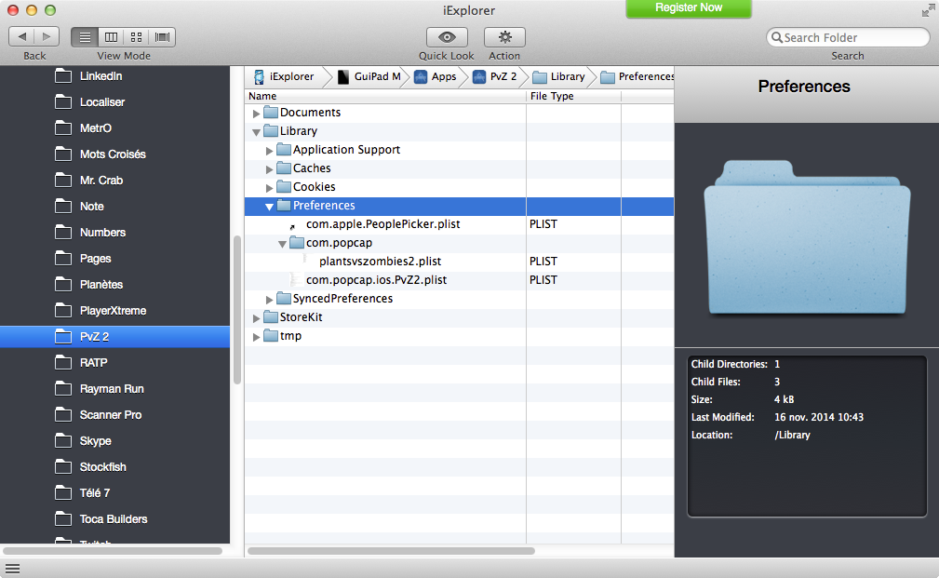Image resolution: width=939 pixels, height=578 pixels.
Task: Click the Pages folder icon in sidebar
Action: pyautogui.click(x=63, y=258)
